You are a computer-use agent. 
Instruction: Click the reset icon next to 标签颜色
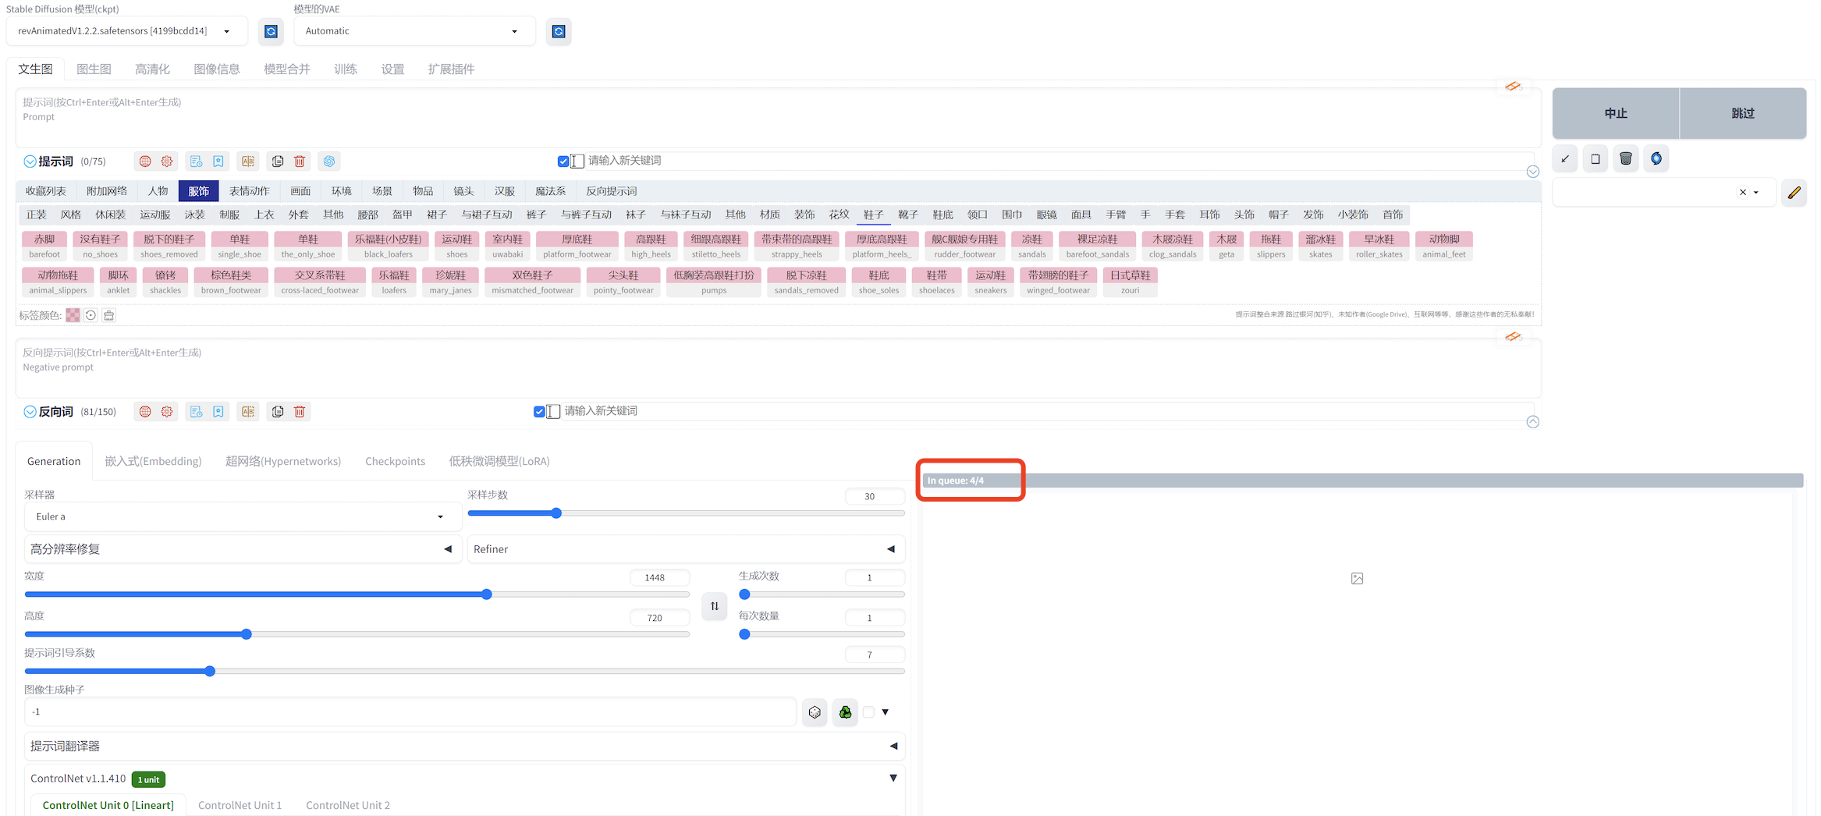(91, 315)
